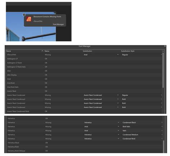Click the 'Document Contains Missing Fonts' notification title
Image resolution: width=170 pixels, height=156 pixels.
[47, 16]
